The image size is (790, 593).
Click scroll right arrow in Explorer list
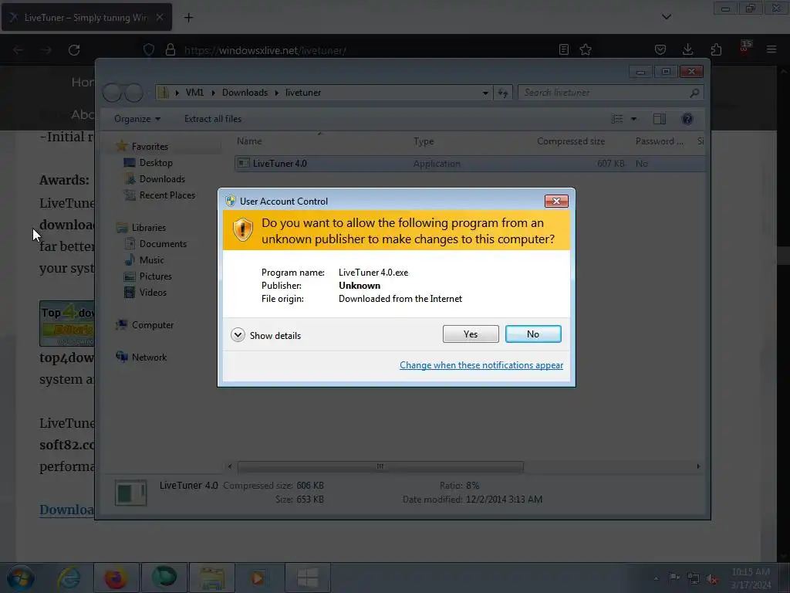[x=698, y=466]
